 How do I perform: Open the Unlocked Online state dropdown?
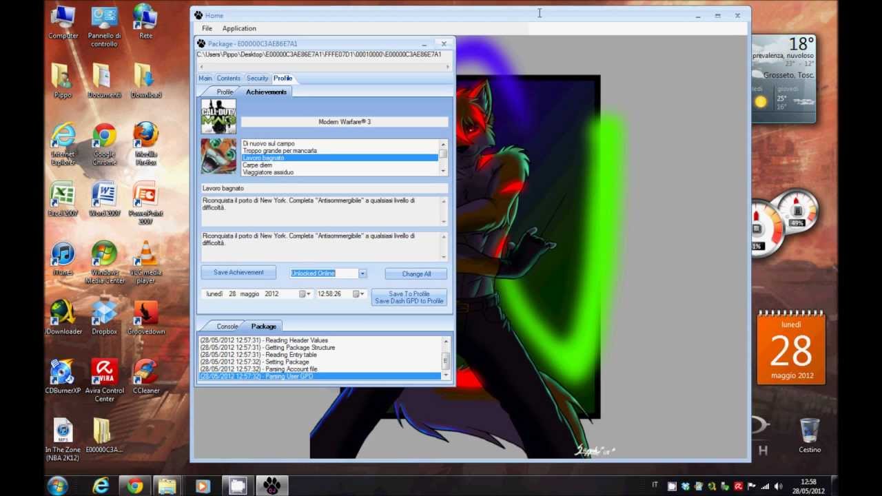[362, 273]
